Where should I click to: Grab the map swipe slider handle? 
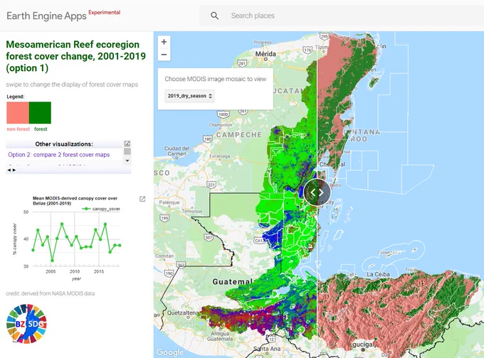(x=317, y=192)
